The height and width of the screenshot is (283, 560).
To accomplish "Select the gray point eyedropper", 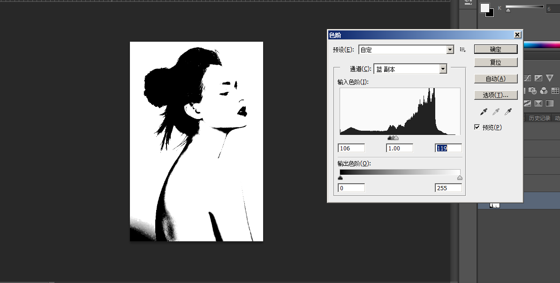I will pos(496,112).
